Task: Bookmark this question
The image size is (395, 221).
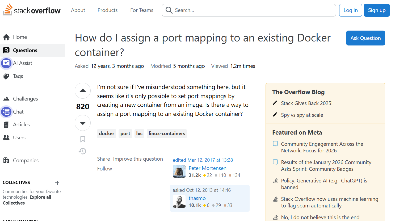Action: coord(83,139)
